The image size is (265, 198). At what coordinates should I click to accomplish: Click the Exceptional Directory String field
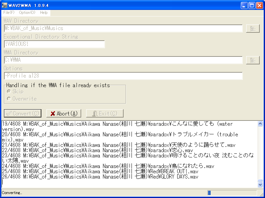(53, 44)
